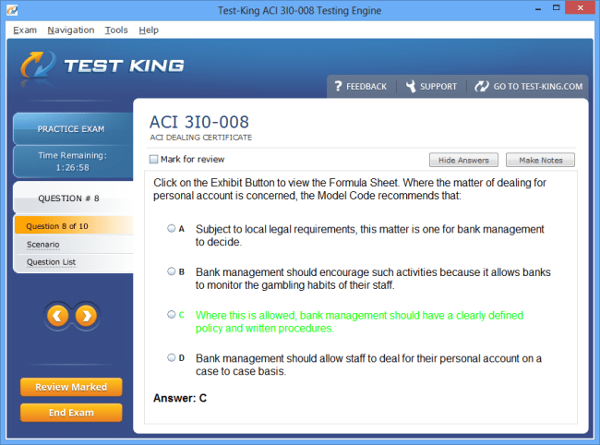
Task: Click the ACI 3I0-008 exam title
Action: 199,122
